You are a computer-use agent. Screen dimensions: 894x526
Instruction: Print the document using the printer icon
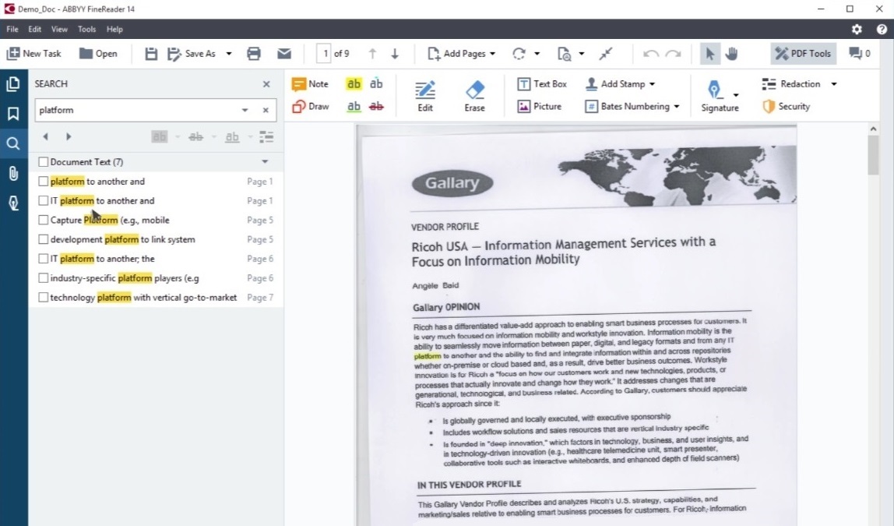254,54
